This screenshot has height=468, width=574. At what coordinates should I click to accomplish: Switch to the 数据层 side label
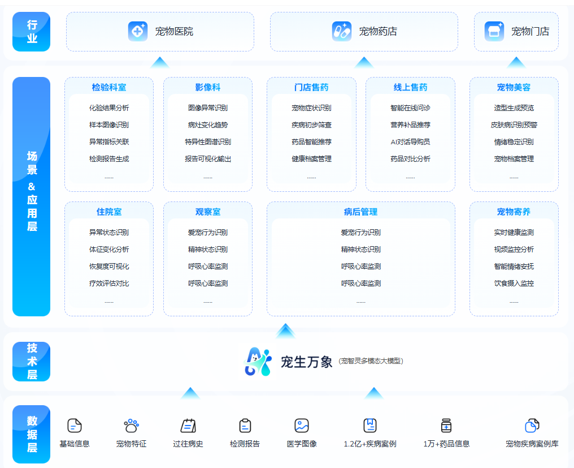click(32, 434)
